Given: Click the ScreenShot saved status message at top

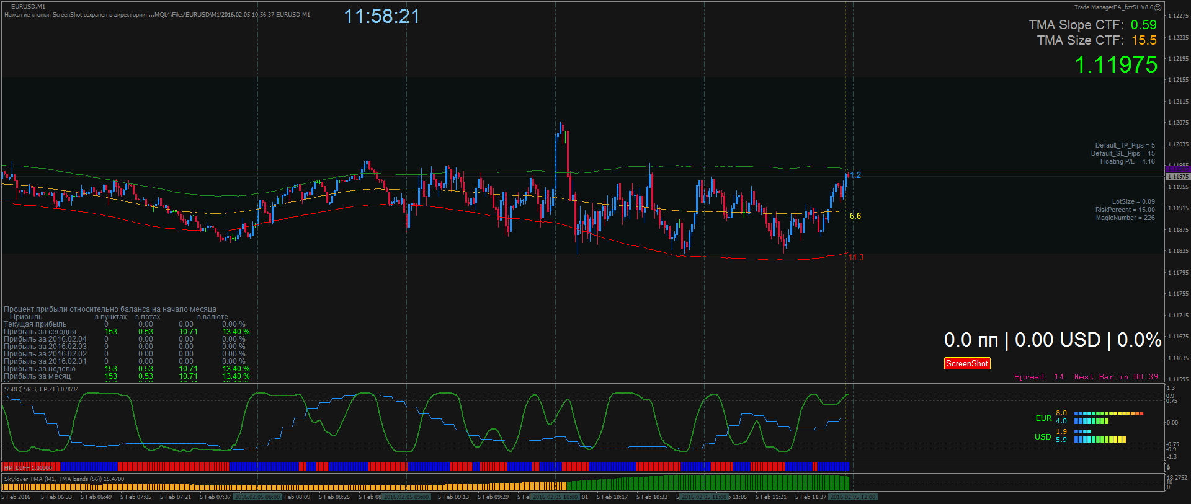Looking at the screenshot, I should pos(157,15).
